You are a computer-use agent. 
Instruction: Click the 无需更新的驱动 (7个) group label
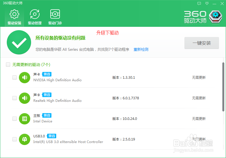[x=31, y=65]
